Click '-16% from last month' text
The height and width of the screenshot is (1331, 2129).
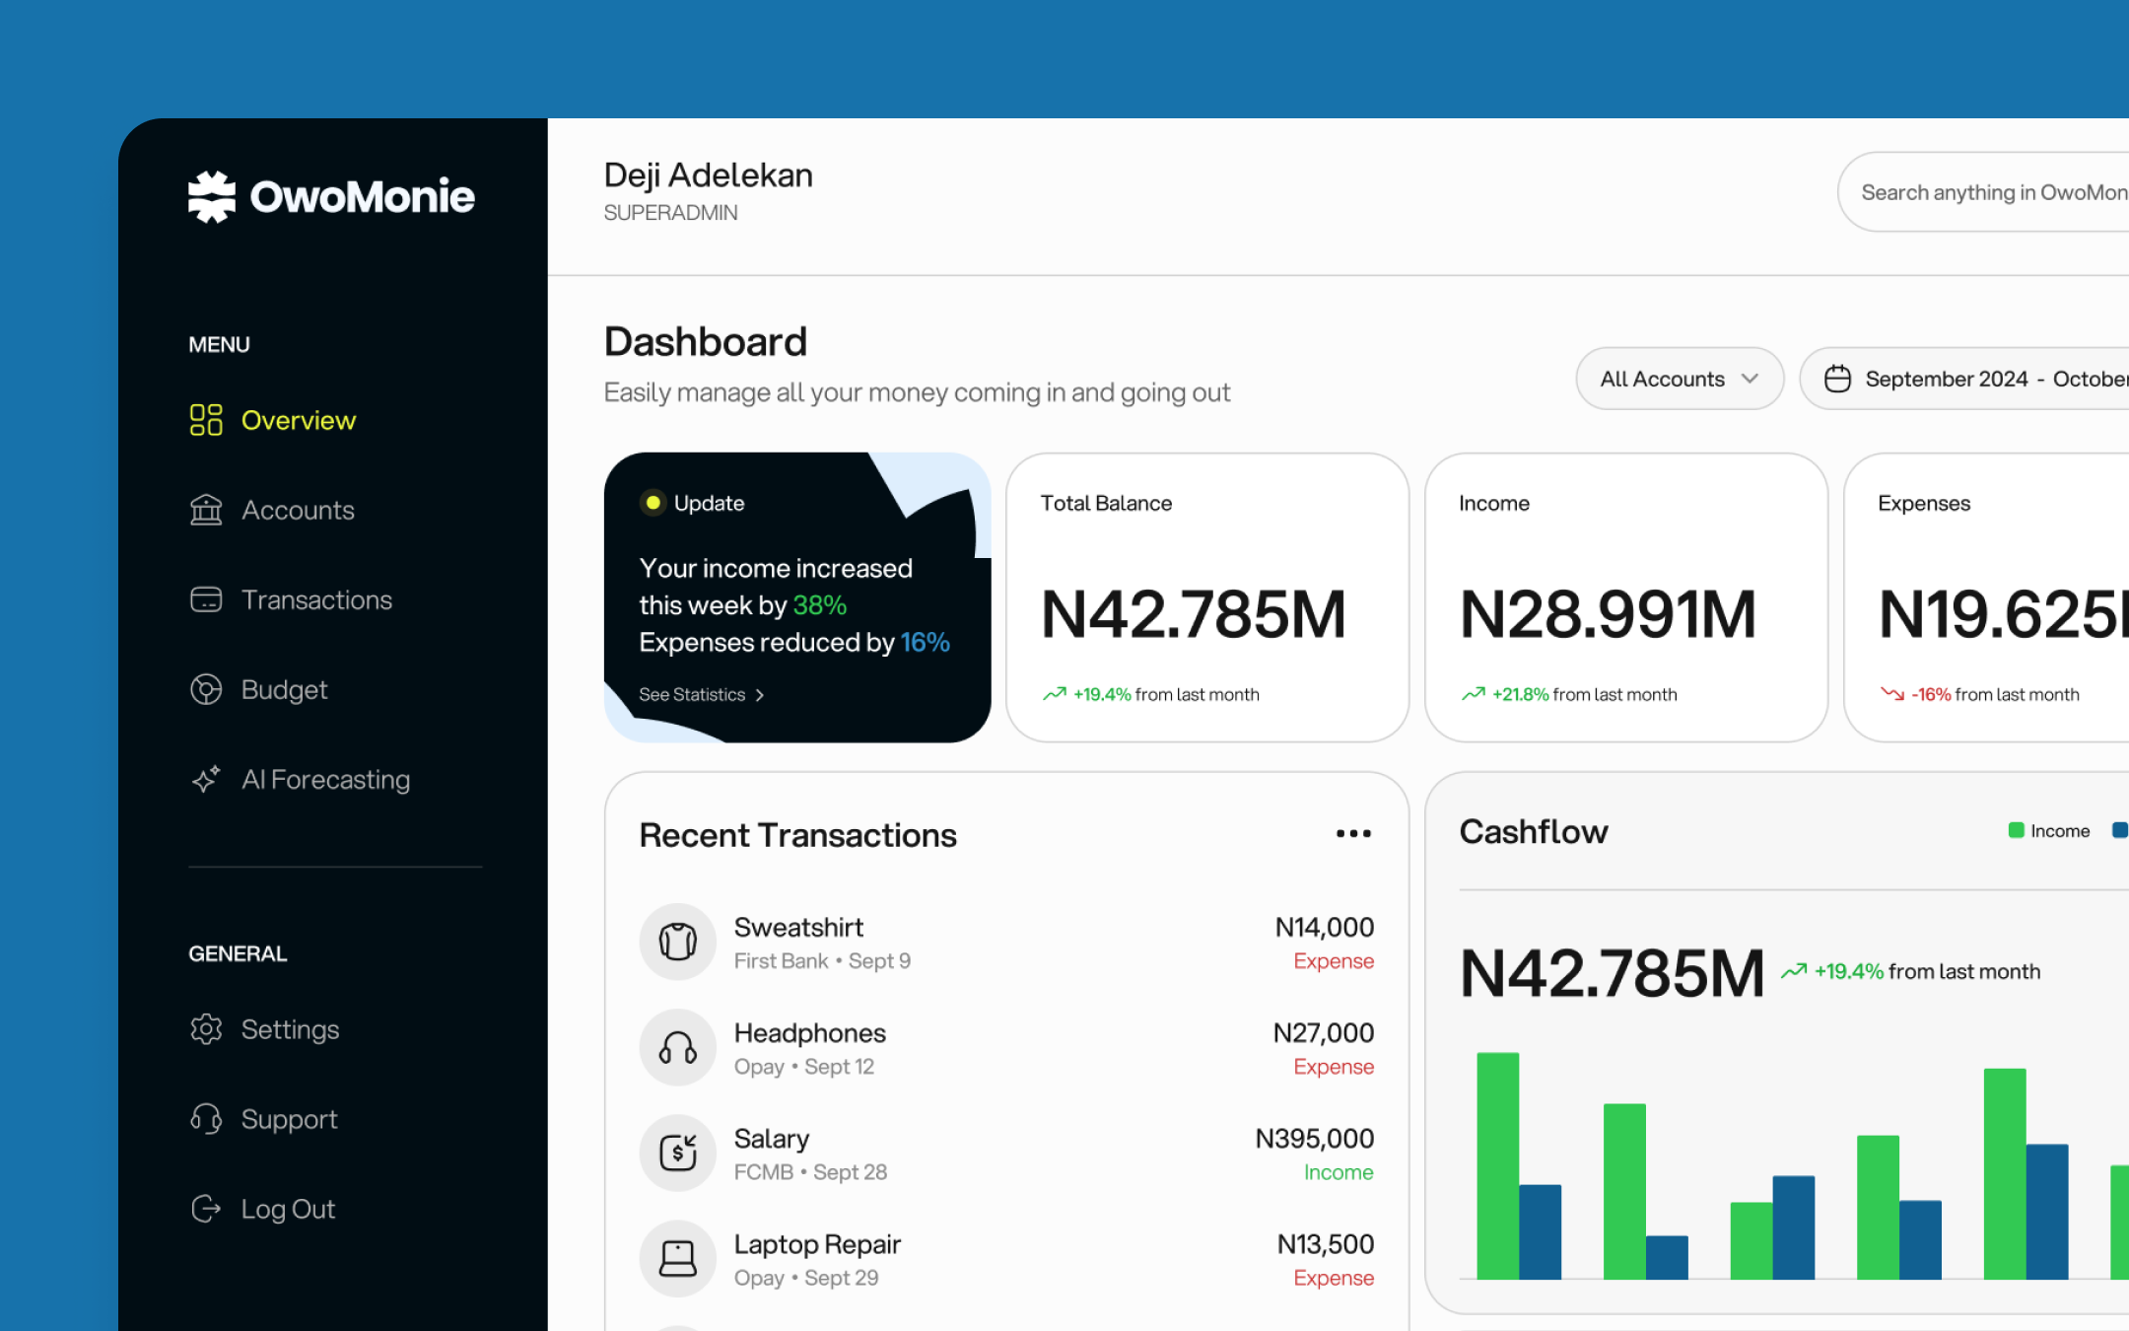tap(1995, 695)
